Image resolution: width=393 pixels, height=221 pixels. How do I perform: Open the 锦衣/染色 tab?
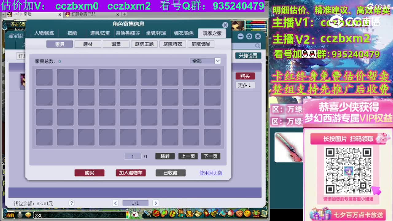coord(184,33)
